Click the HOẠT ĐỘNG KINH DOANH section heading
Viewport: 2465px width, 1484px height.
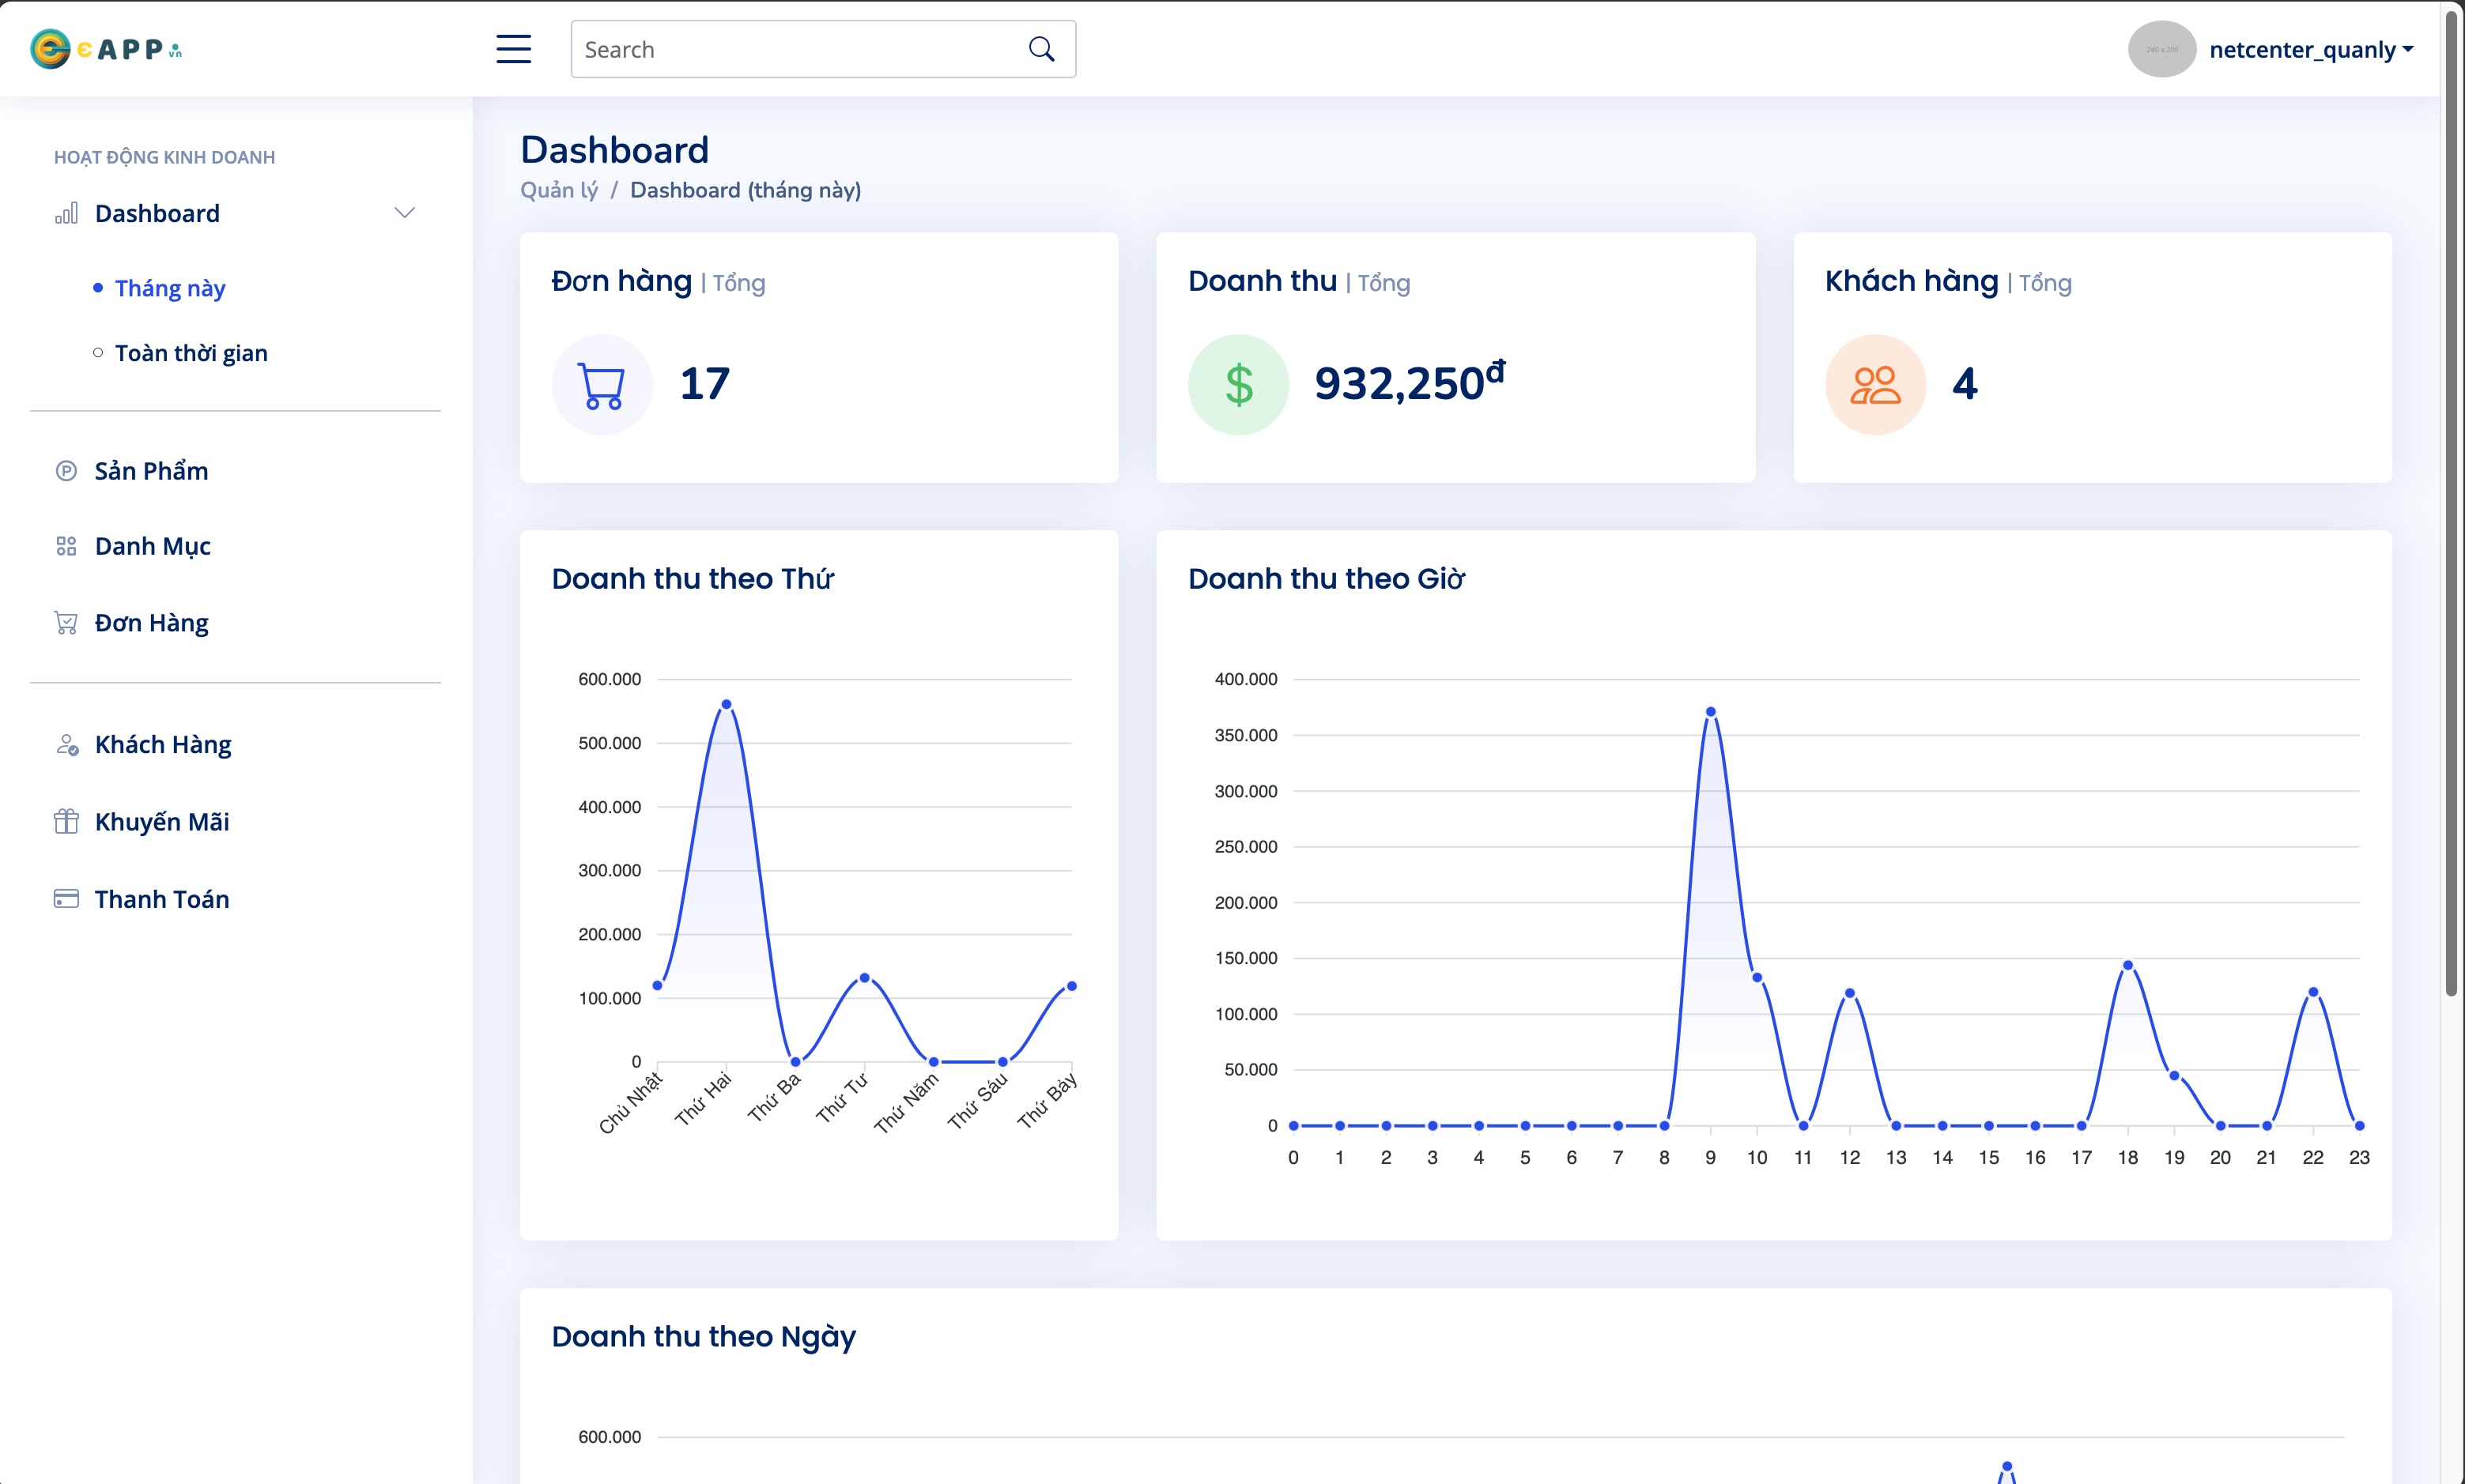click(164, 157)
